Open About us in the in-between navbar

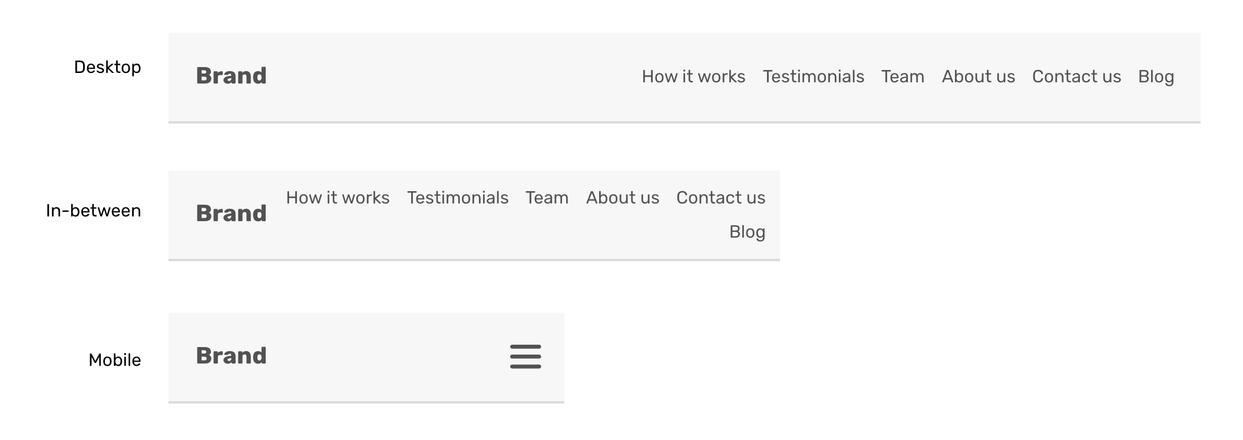point(622,198)
